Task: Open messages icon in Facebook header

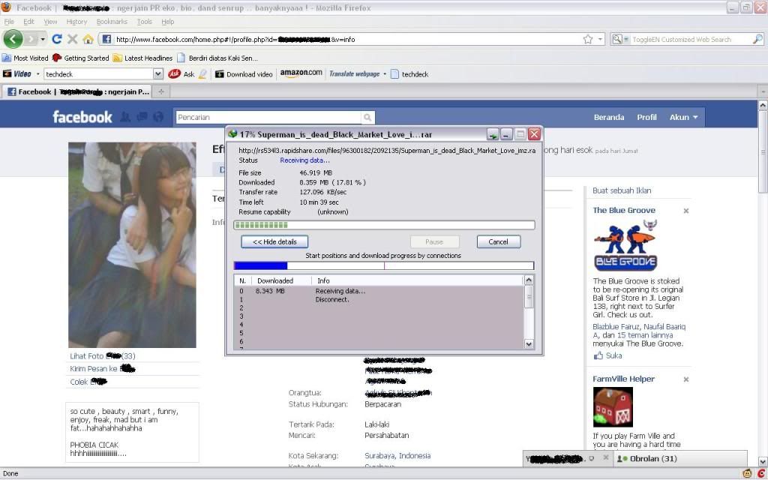Action: (142, 117)
